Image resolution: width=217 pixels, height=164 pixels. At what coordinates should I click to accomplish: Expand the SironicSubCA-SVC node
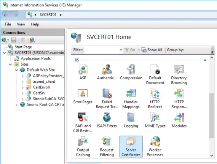click(22, 99)
